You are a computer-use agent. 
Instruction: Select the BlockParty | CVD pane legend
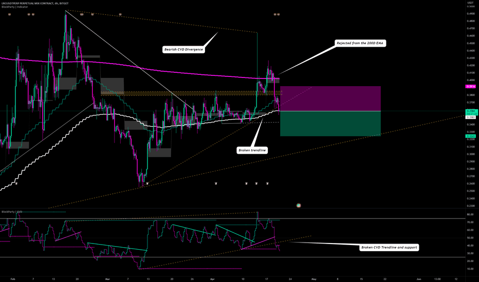point(12,212)
